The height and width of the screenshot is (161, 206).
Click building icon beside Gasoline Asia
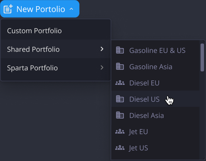(120, 67)
